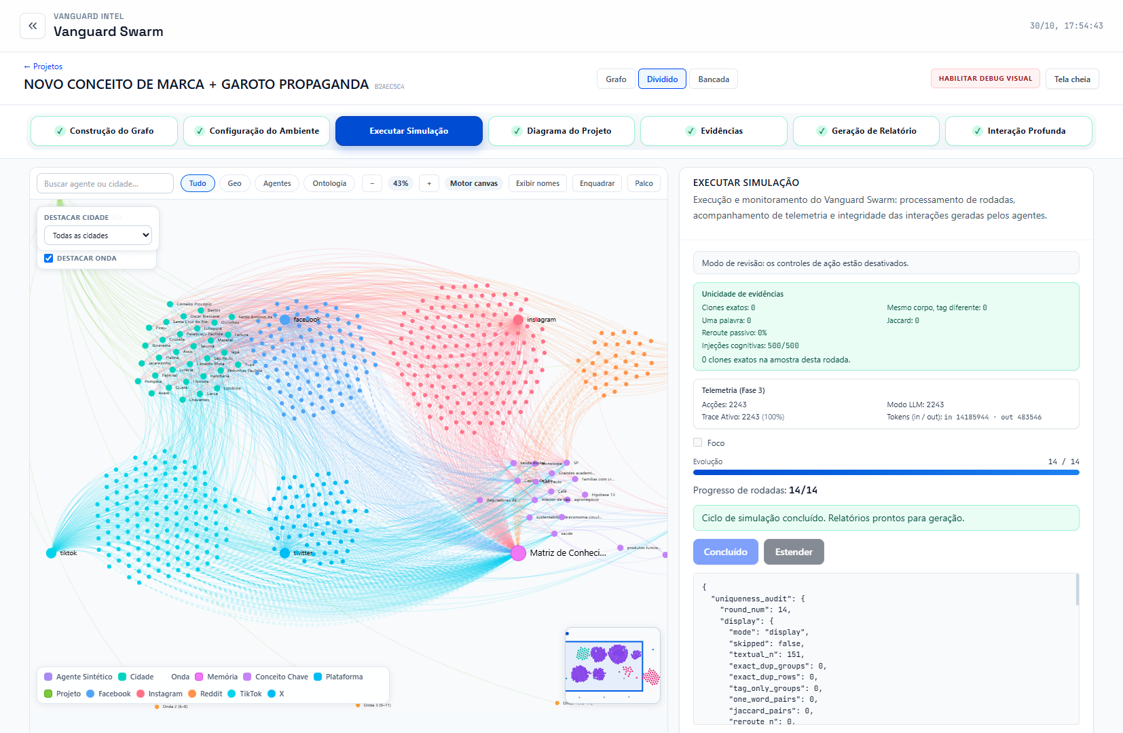Click Habilitar Debug Visual button
The image size is (1123, 733).
[985, 79]
